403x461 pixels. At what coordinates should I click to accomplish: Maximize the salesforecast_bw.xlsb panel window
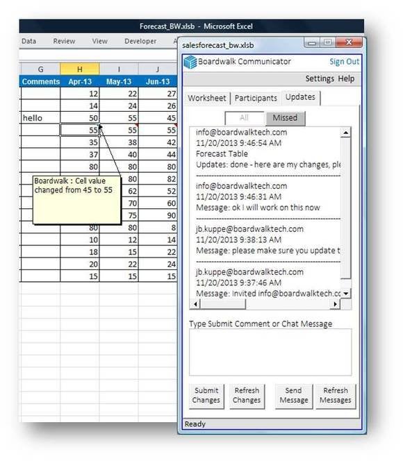[x=328, y=43]
